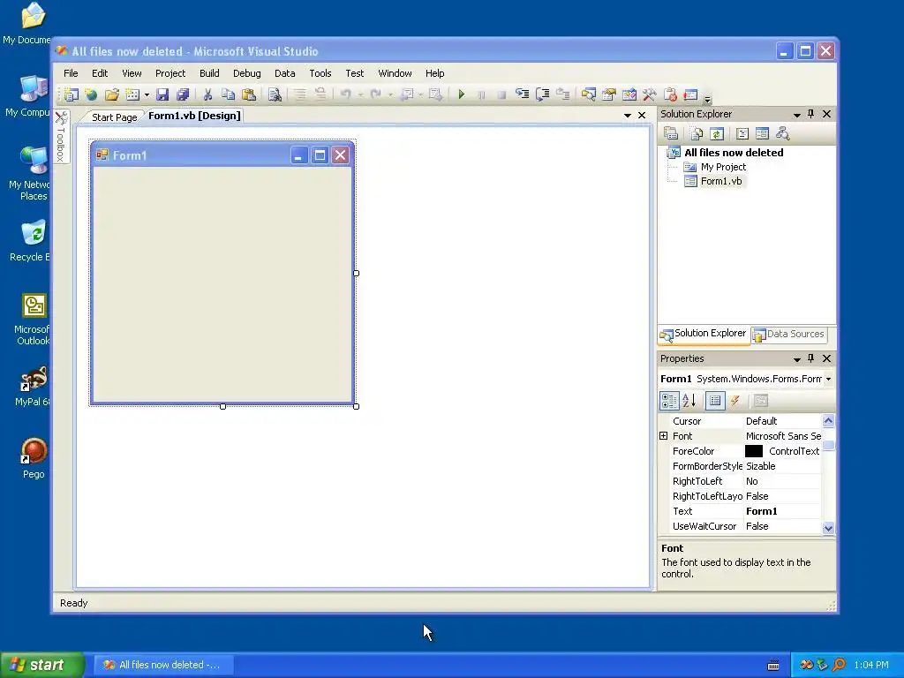Open the Form1 object selector combo box

point(747,379)
